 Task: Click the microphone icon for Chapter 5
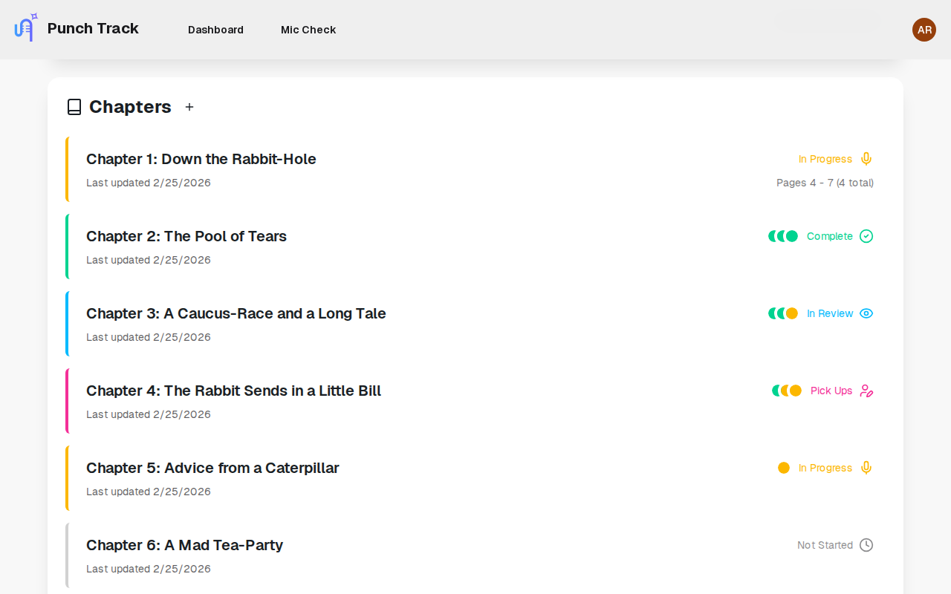[x=866, y=468]
